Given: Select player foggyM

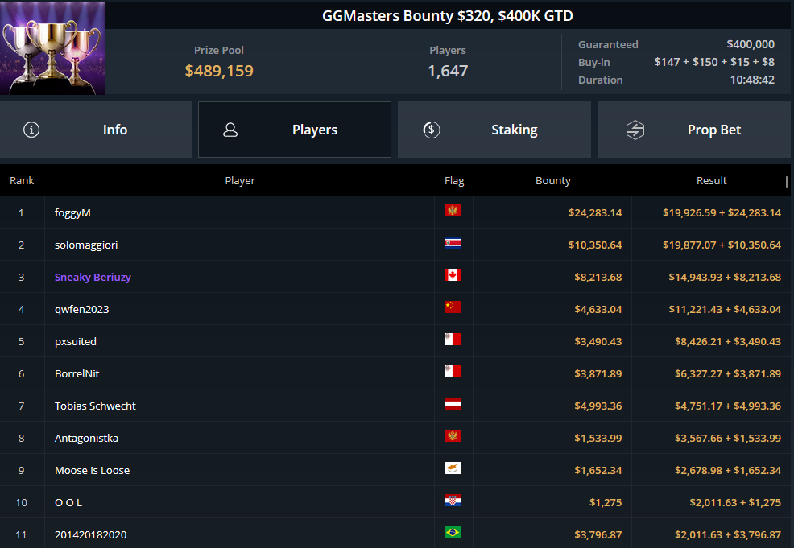Looking at the screenshot, I should (x=72, y=213).
